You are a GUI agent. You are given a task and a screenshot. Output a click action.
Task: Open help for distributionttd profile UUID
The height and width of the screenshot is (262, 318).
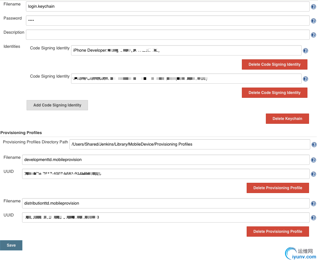click(313, 218)
